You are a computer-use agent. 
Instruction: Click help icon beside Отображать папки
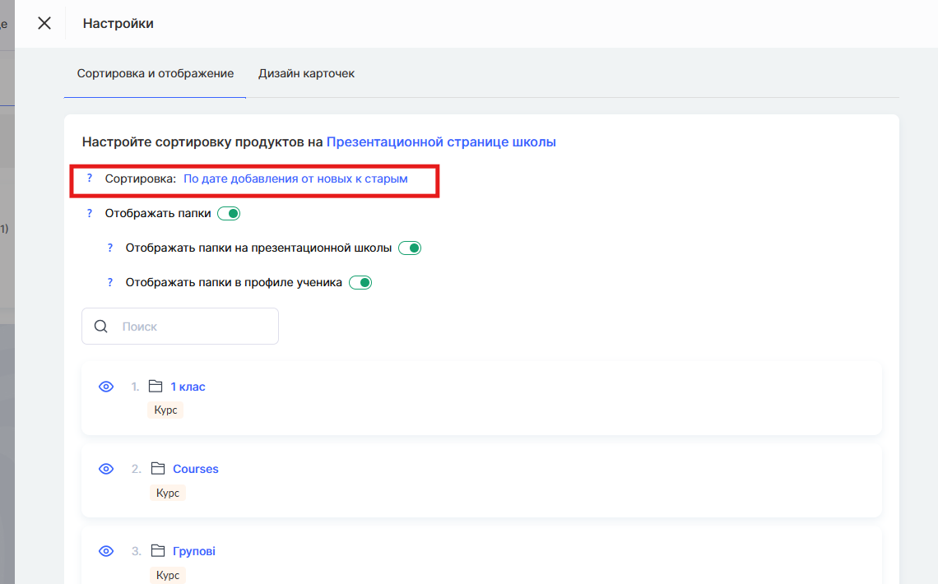coord(90,214)
